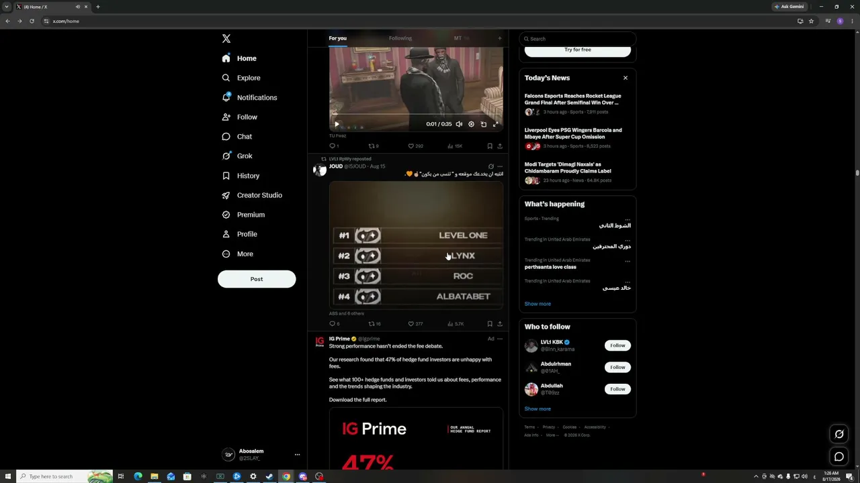This screenshot has height=483, width=860.
Task: Like JOUD's post with 277 likes
Action: pos(415,324)
